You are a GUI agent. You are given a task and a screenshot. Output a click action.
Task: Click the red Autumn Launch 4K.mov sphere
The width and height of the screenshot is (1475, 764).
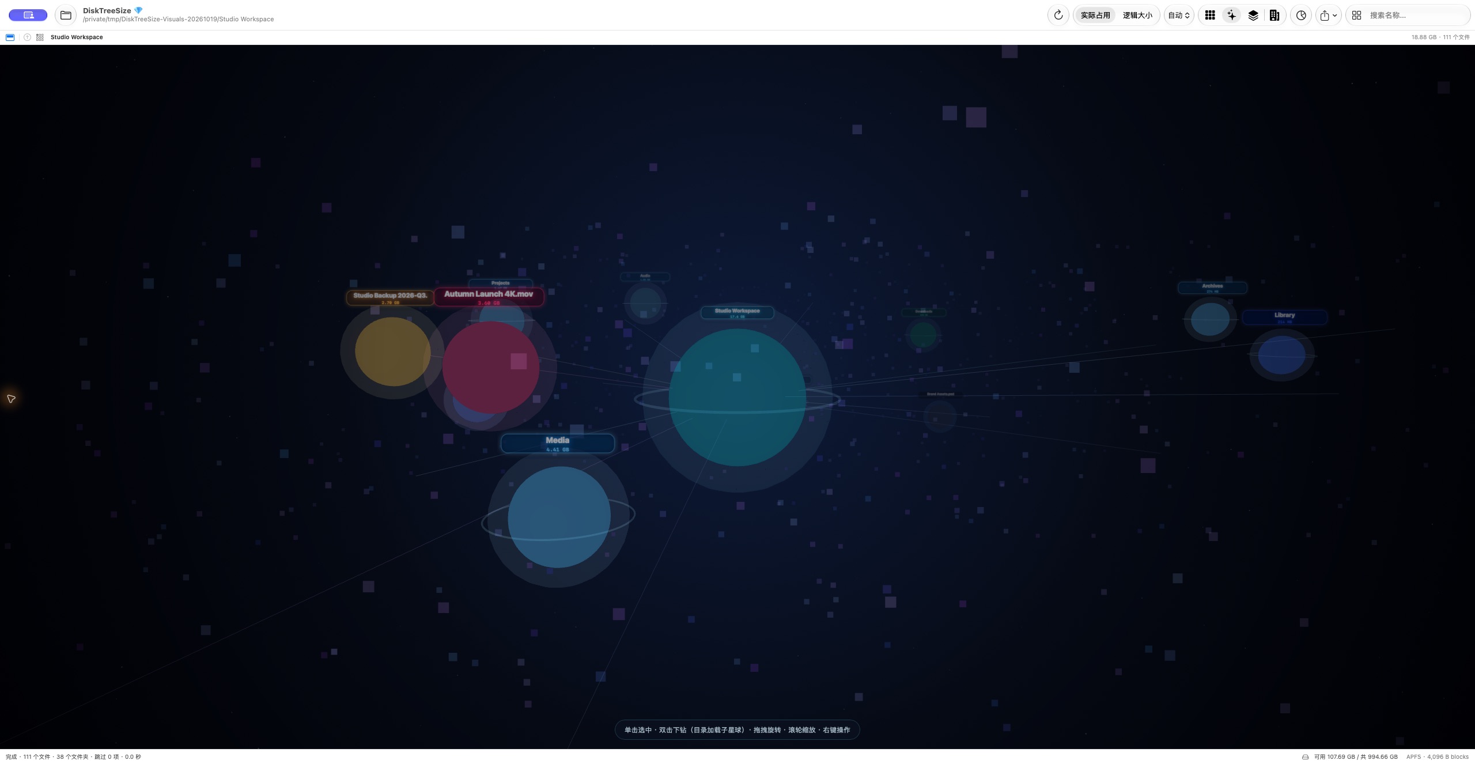point(490,367)
